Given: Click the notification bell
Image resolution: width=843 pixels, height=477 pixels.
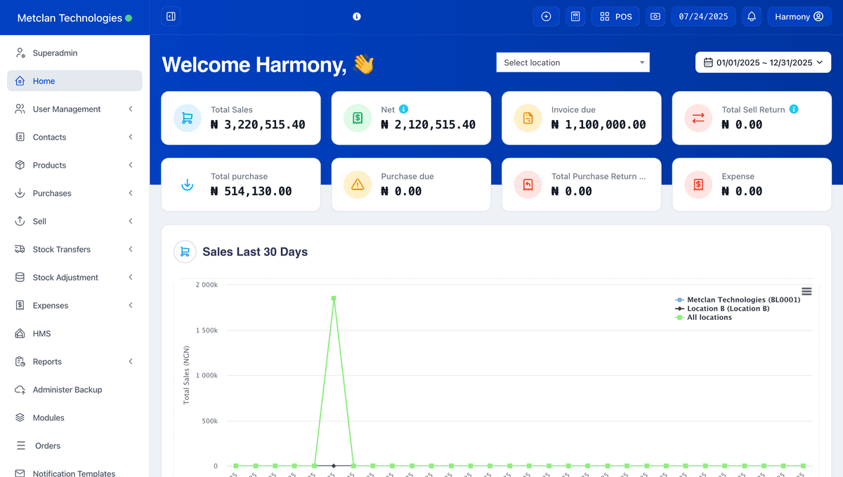Looking at the screenshot, I should click(x=751, y=16).
